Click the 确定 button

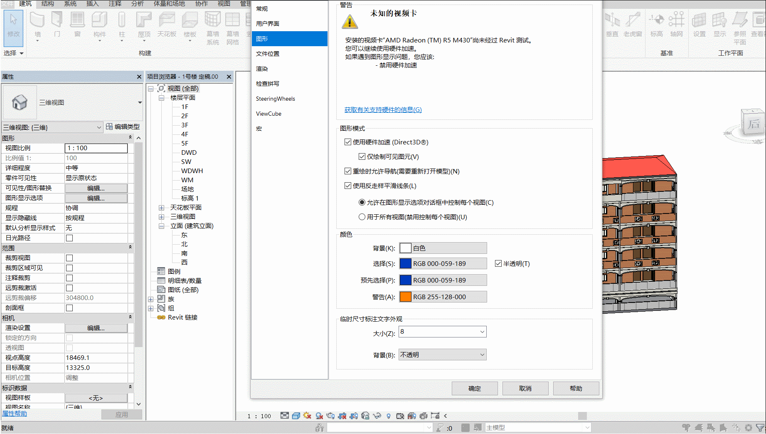(475, 388)
